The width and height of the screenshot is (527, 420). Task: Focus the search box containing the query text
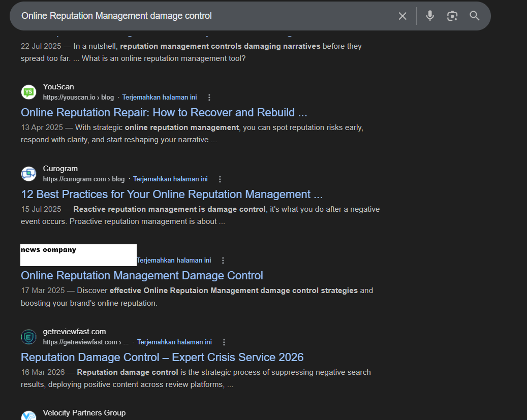203,16
